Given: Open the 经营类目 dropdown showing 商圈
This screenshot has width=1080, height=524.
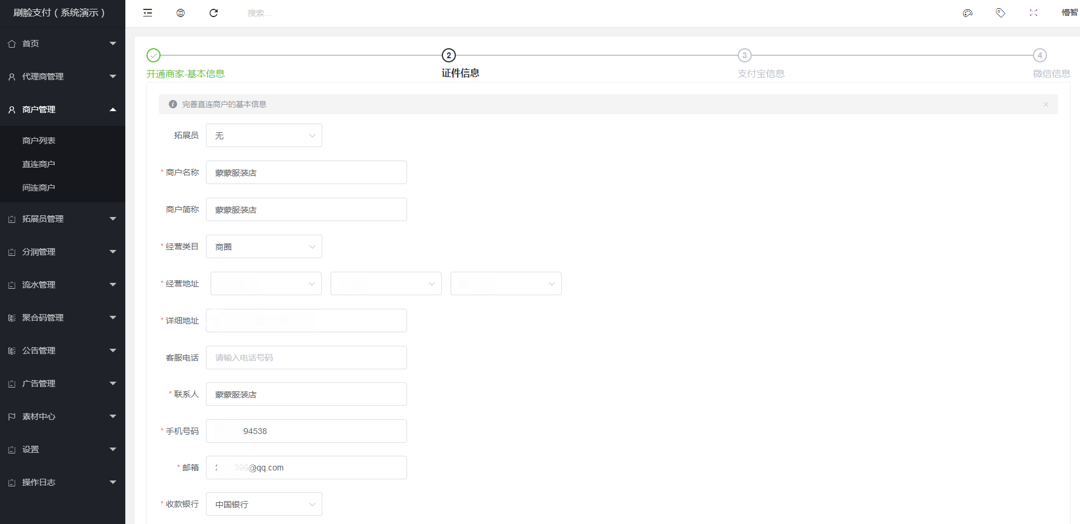Looking at the screenshot, I should point(264,246).
